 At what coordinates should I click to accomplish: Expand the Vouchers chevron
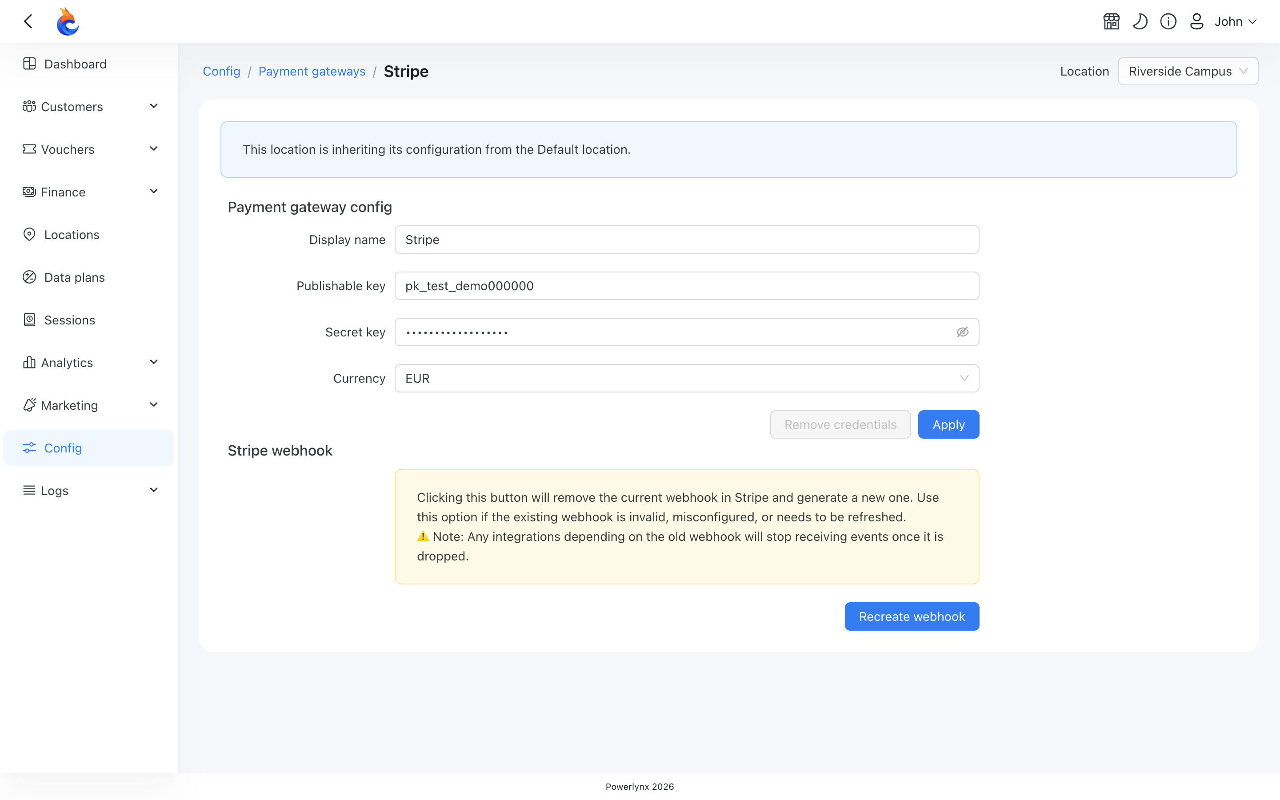click(154, 149)
